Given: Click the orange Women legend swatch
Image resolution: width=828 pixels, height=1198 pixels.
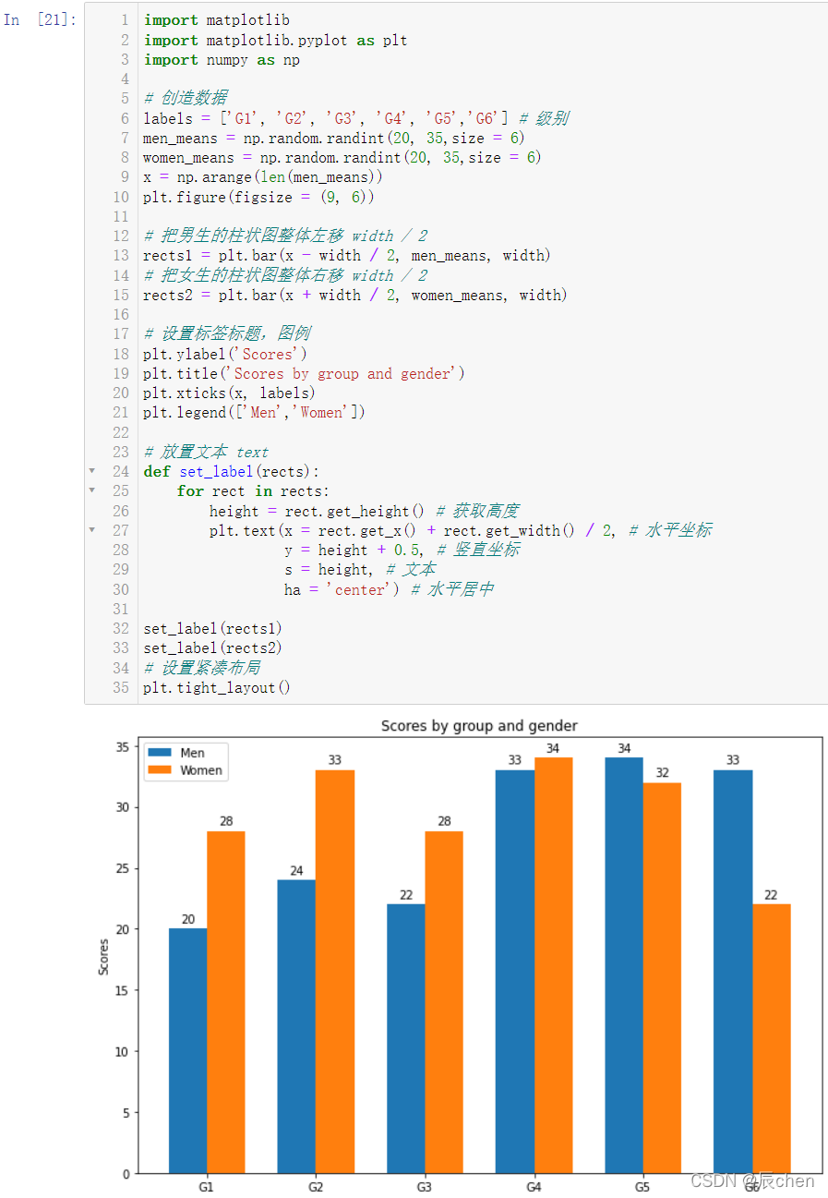Looking at the screenshot, I should tap(160, 770).
